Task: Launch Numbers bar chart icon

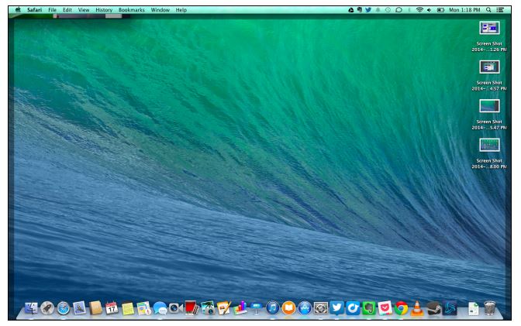Action: 240,308
